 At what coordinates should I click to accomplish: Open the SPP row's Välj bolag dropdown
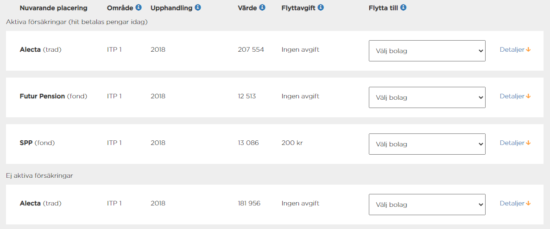coord(427,144)
